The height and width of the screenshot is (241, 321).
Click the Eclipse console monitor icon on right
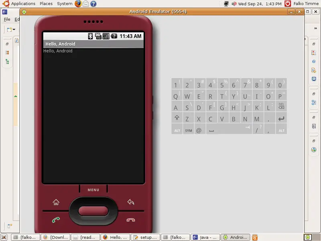(314, 79)
